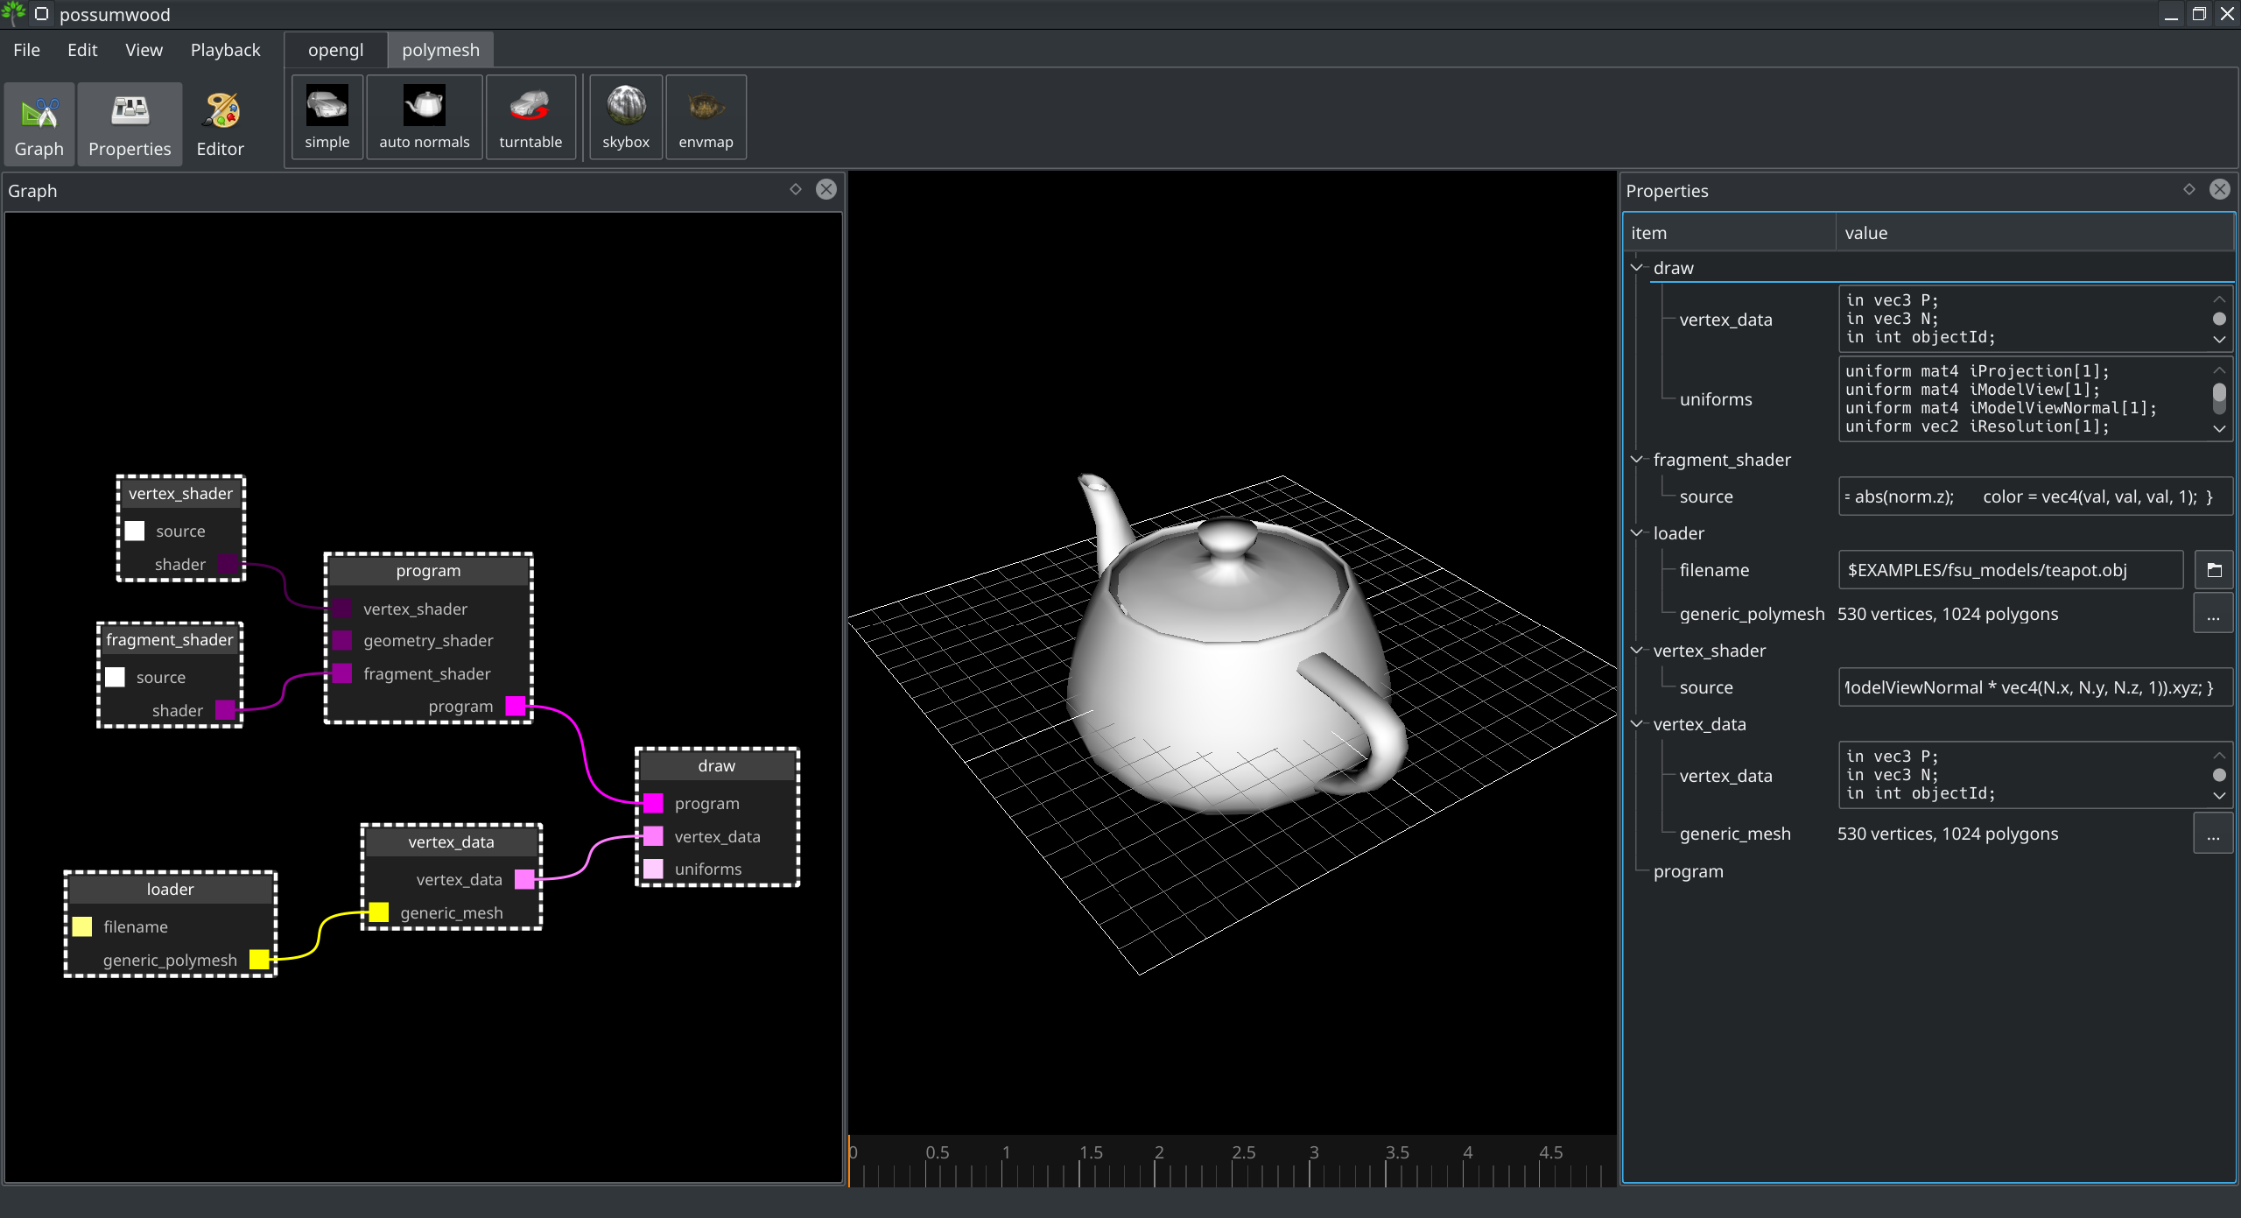Click the fragment_shader source input field
2241x1218 pixels.
pyautogui.click(x=2027, y=495)
